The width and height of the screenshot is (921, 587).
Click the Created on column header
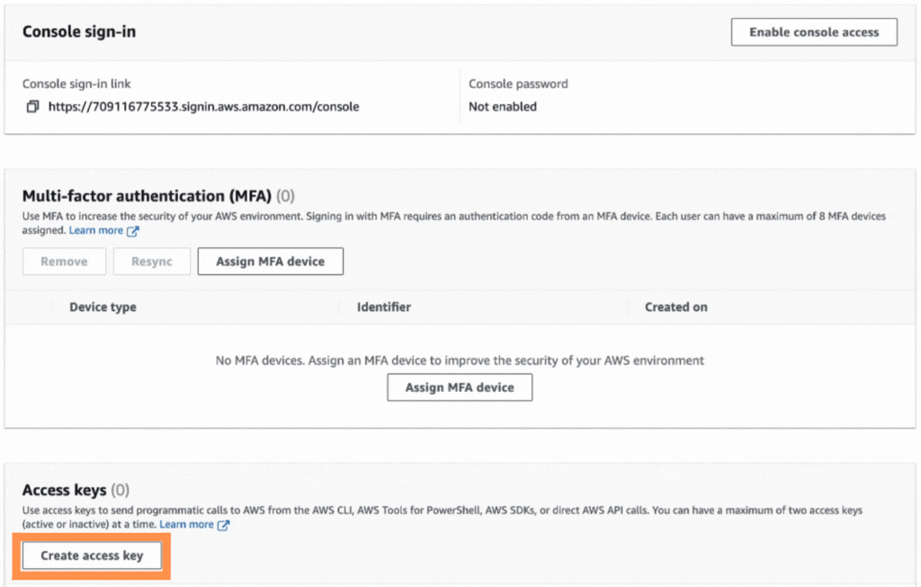[675, 307]
